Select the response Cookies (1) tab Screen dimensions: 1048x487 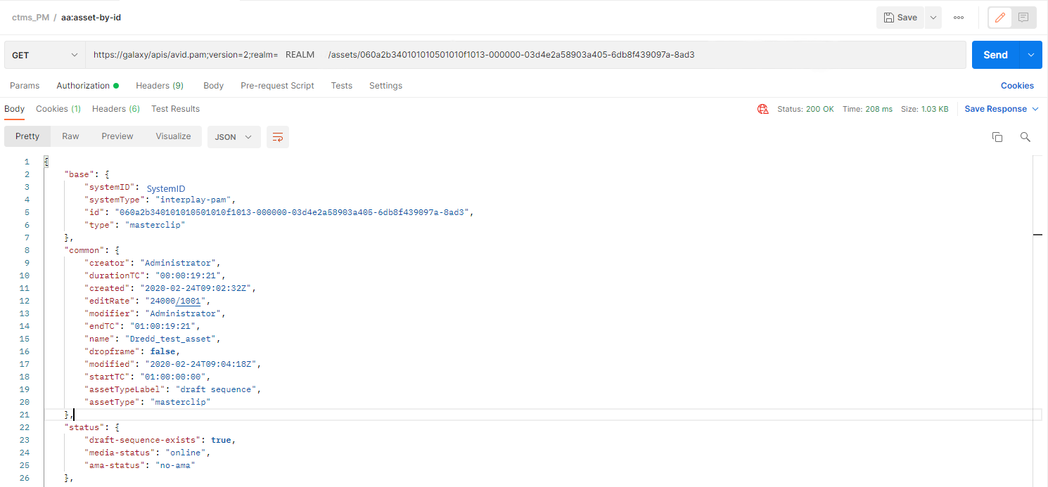point(58,109)
